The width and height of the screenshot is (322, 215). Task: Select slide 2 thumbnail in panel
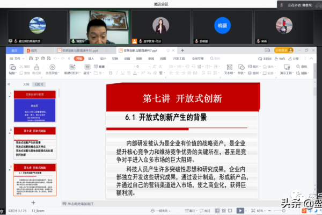click(x=35, y=143)
